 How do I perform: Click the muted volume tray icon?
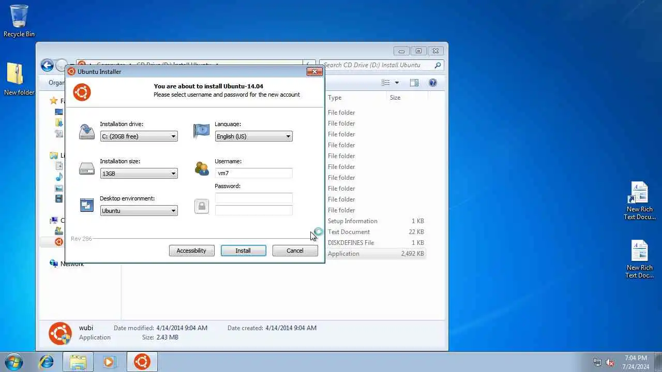tap(610, 362)
